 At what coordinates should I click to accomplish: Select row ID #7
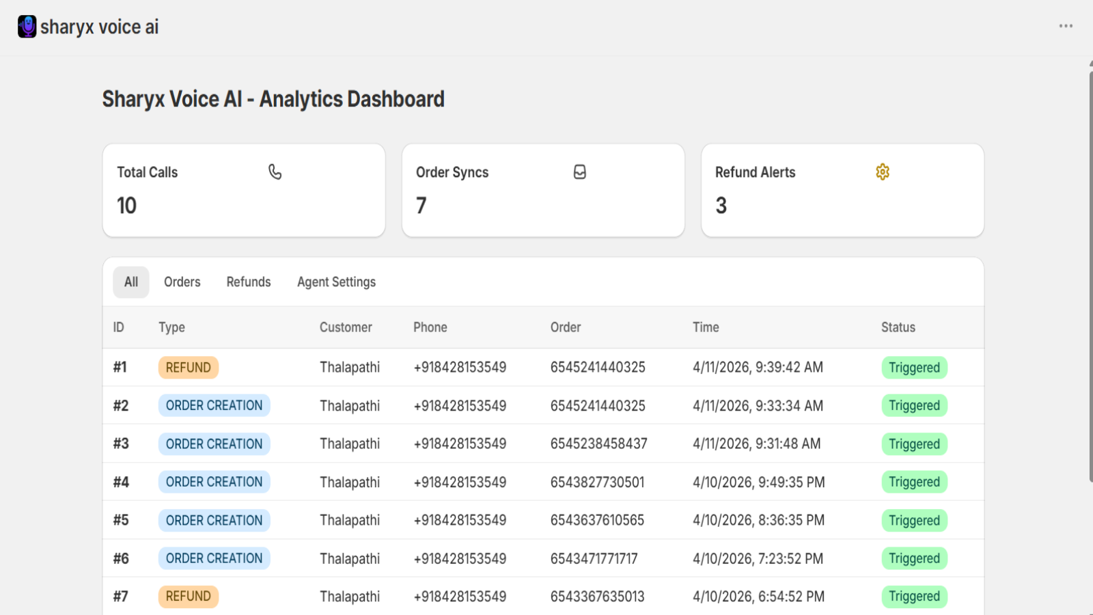pyautogui.click(x=121, y=597)
